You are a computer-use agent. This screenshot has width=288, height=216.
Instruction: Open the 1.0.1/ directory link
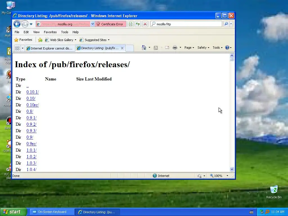point(31,150)
